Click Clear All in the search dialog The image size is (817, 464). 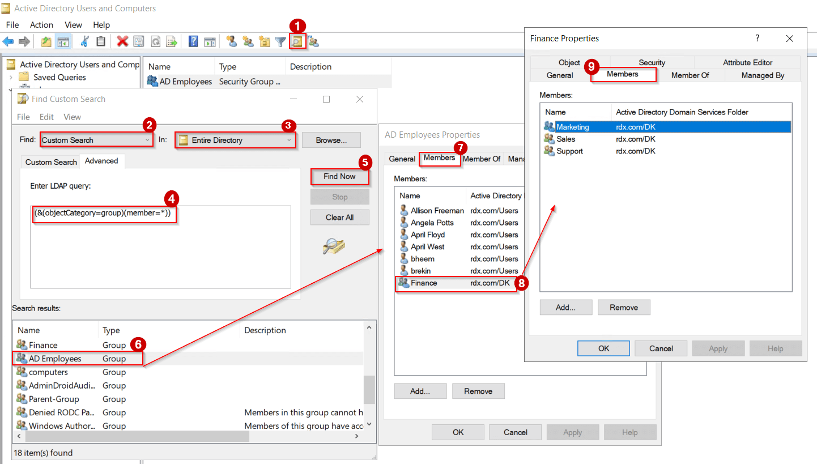[339, 217]
